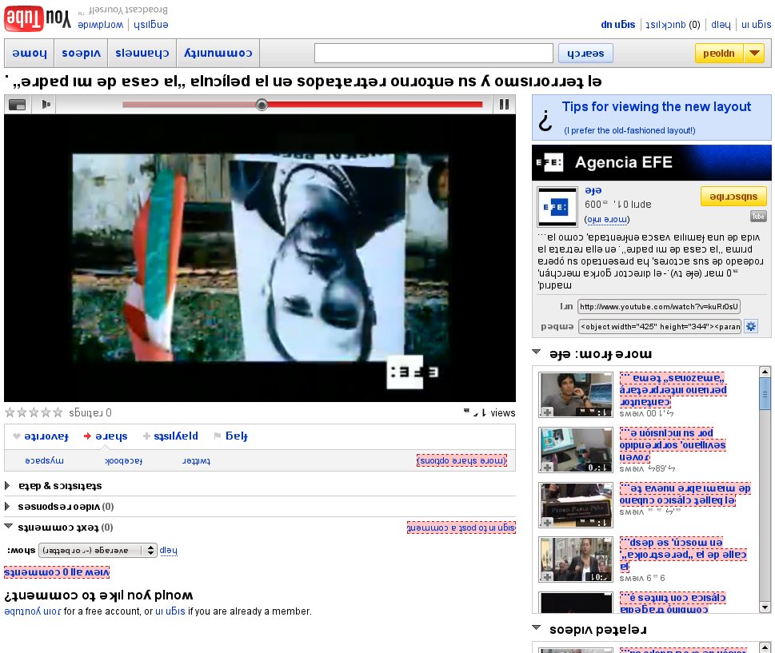Click the playlists plus icon
The width and height of the screenshot is (775, 653).
pos(146,436)
